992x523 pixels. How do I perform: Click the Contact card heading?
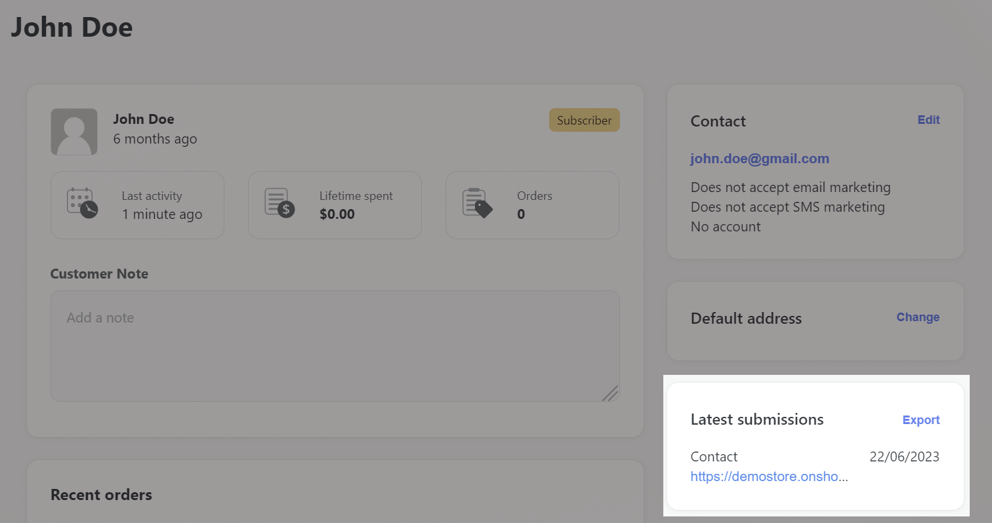click(x=718, y=121)
